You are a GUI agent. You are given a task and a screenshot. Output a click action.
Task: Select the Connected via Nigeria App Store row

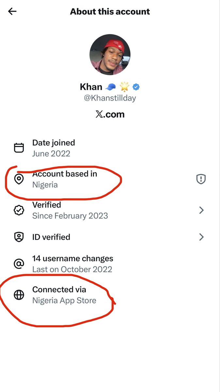click(x=110, y=295)
